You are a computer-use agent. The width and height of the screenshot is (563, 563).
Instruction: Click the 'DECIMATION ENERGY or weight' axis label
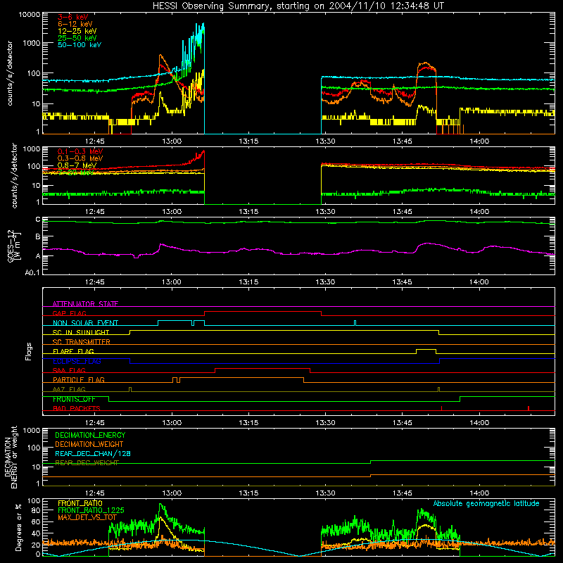(x=11, y=457)
